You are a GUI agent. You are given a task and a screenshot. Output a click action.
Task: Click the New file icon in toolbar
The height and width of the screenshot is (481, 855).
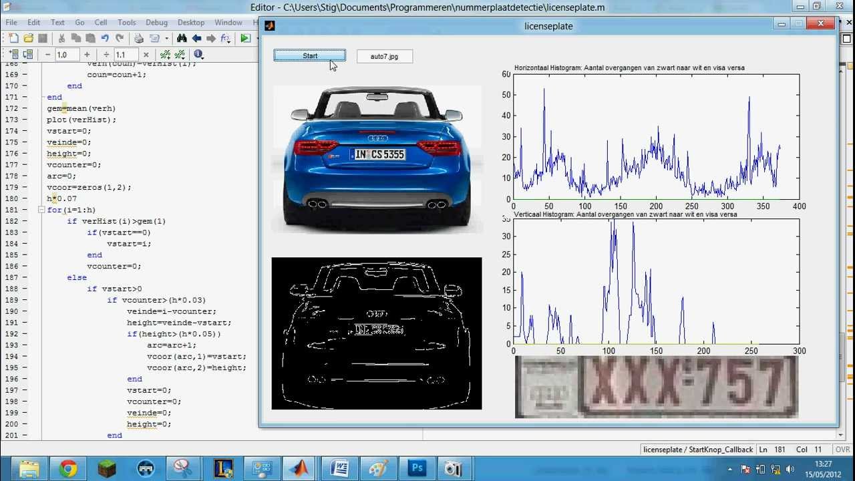click(13, 39)
